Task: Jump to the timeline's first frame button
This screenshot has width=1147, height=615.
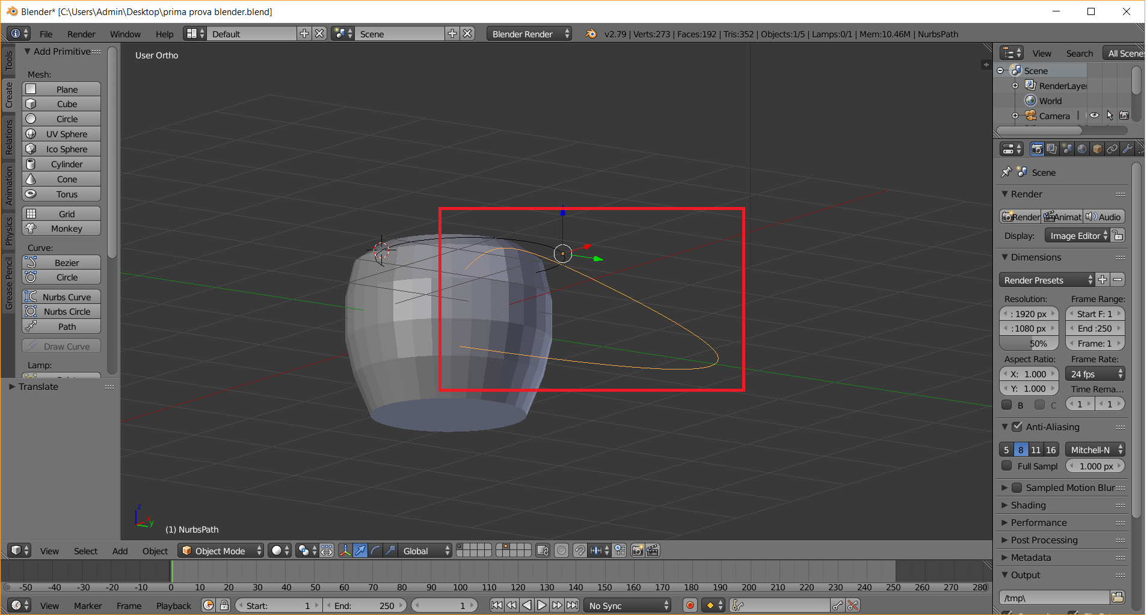Action: 496,605
